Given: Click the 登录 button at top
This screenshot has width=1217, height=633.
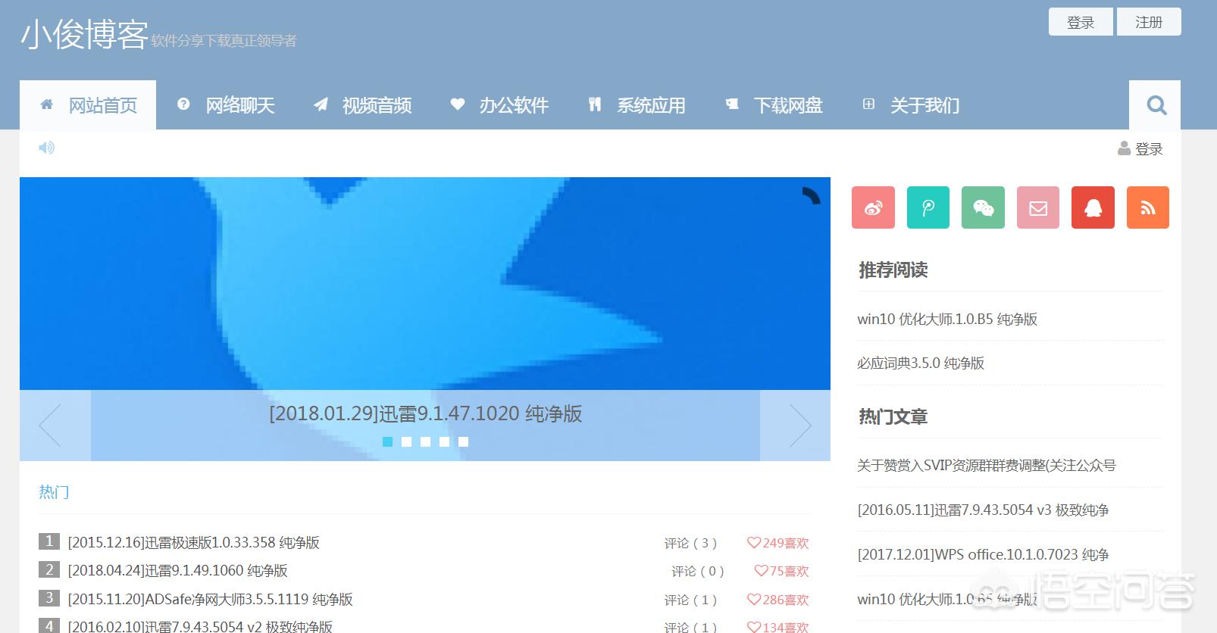Looking at the screenshot, I should click(x=1081, y=22).
